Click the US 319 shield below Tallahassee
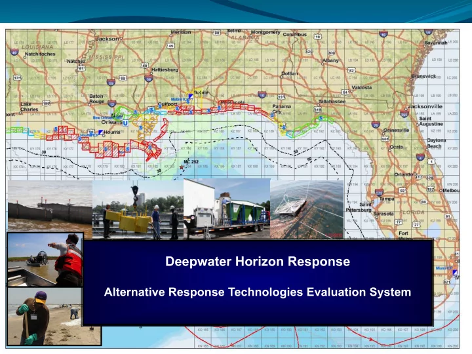This screenshot has height=354, width=472. point(318,110)
